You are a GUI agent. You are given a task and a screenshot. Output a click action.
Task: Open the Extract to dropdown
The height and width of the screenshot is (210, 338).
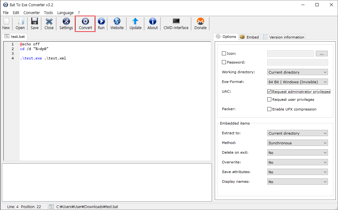tap(298, 133)
